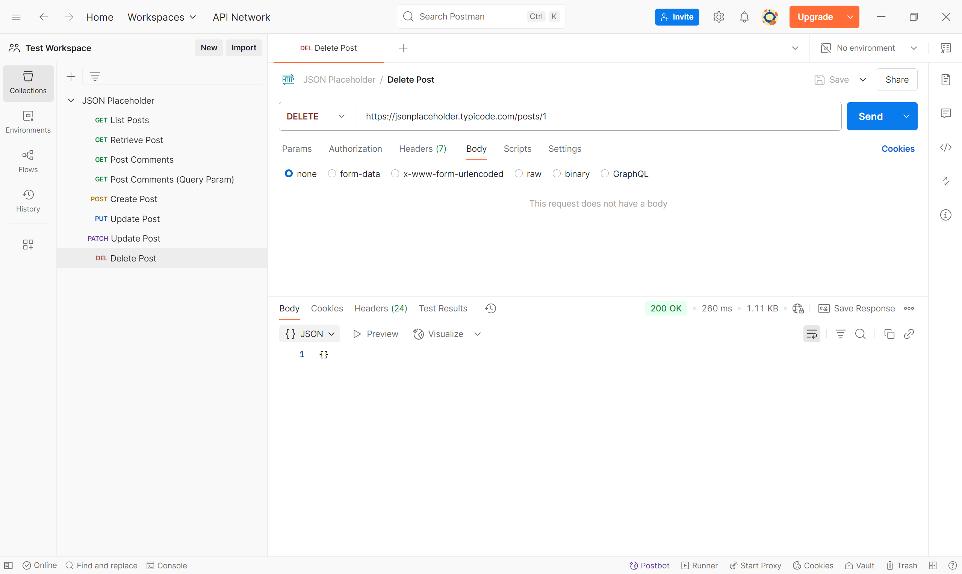Screen dimensions: 962x574
Task: Click the collections filter icon
Action: pyautogui.click(x=95, y=77)
